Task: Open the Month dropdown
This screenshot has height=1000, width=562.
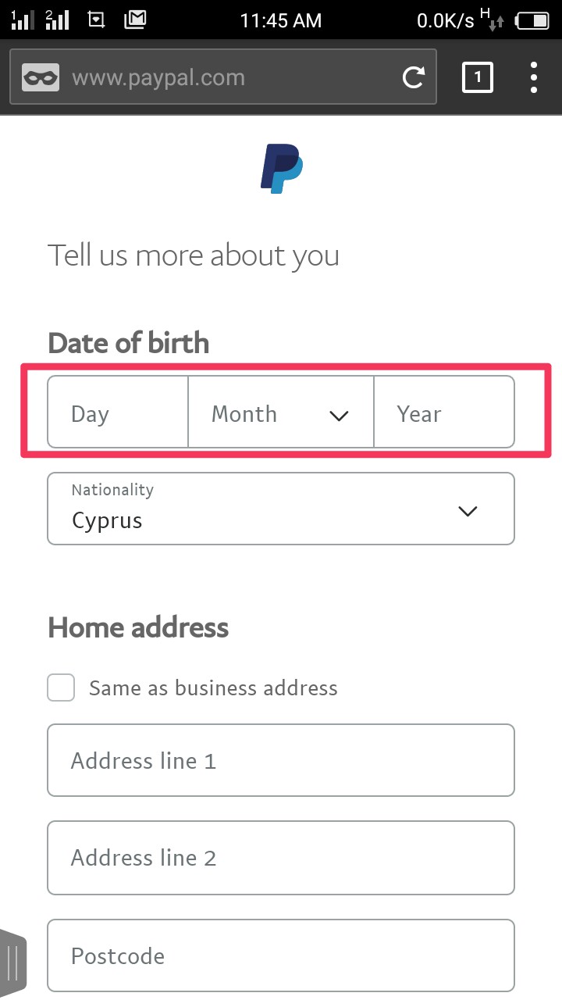Action: (280, 412)
